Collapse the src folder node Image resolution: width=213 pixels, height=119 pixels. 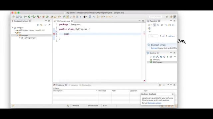tap(15, 33)
